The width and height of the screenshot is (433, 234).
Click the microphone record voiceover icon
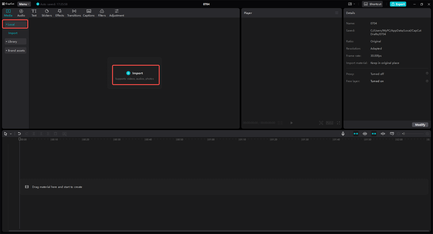pyautogui.click(x=343, y=134)
